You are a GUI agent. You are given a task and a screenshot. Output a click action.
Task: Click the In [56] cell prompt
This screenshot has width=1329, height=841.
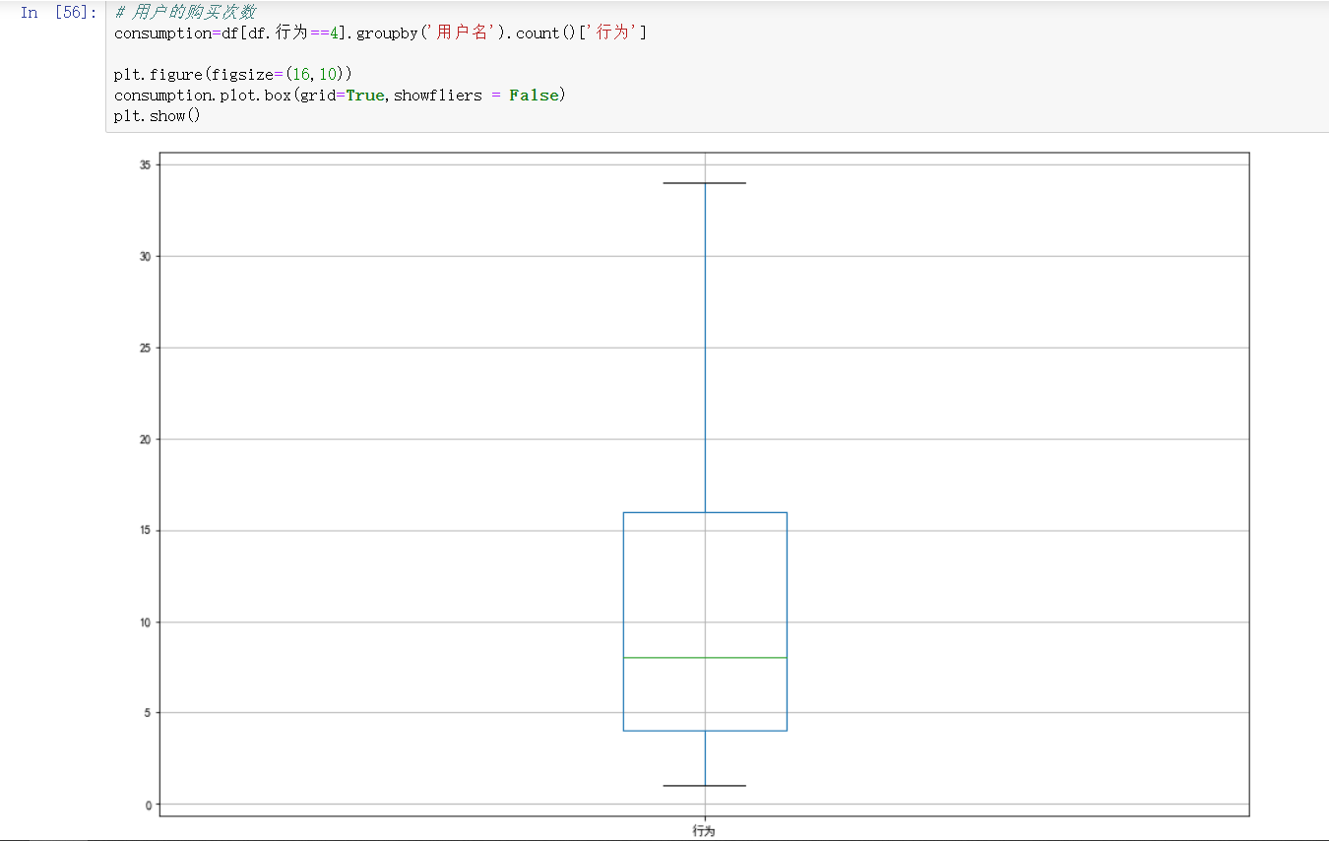point(58,13)
